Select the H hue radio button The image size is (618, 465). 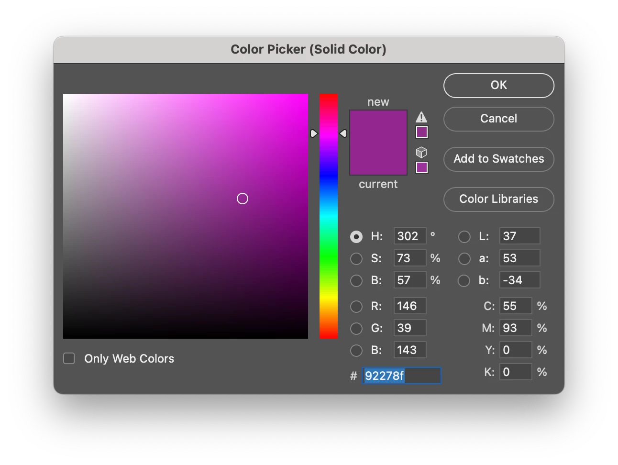point(356,237)
